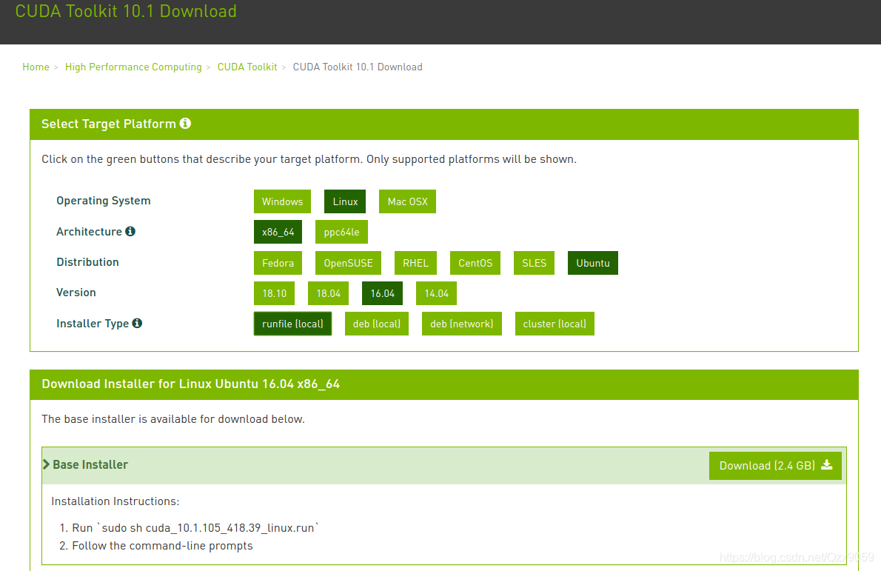This screenshot has height=571, width=881.
Task: Select SLES distribution
Action: (535, 263)
